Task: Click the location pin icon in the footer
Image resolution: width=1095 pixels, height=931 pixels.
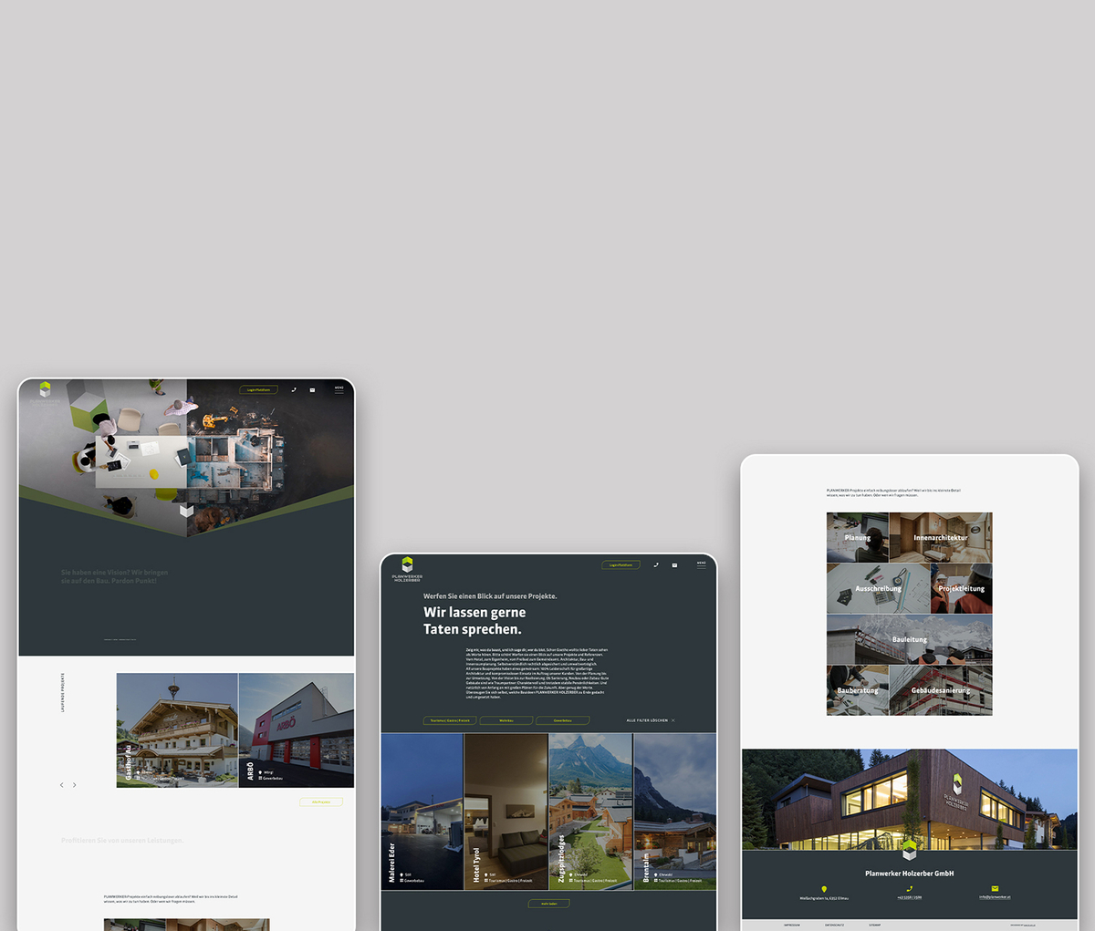Action: pyautogui.click(x=824, y=889)
